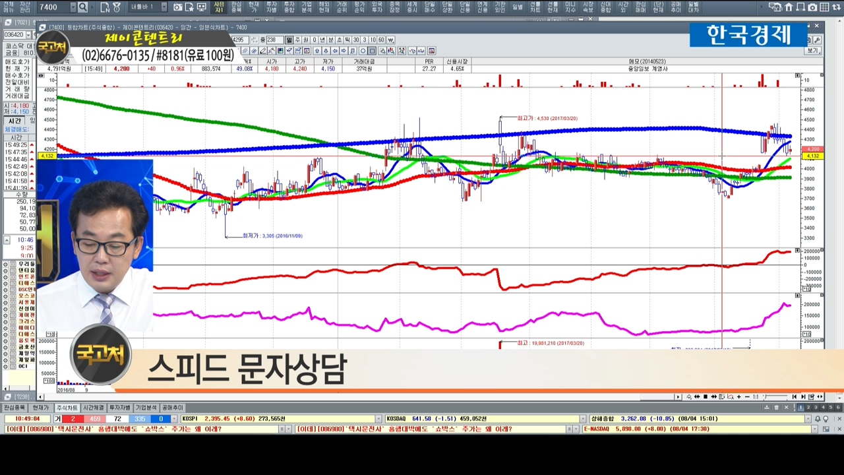Toggle the 30 interval button

[356, 40]
